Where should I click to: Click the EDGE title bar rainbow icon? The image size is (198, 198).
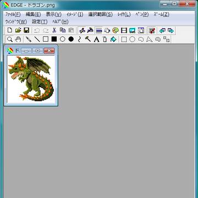click(x=6, y=4)
